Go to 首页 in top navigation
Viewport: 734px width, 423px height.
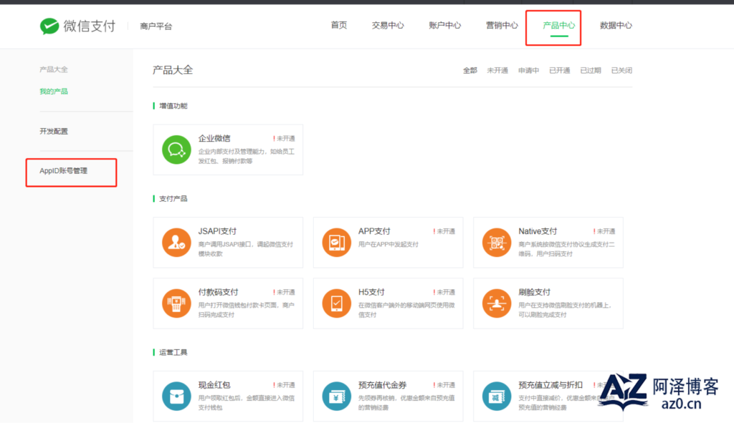click(339, 25)
